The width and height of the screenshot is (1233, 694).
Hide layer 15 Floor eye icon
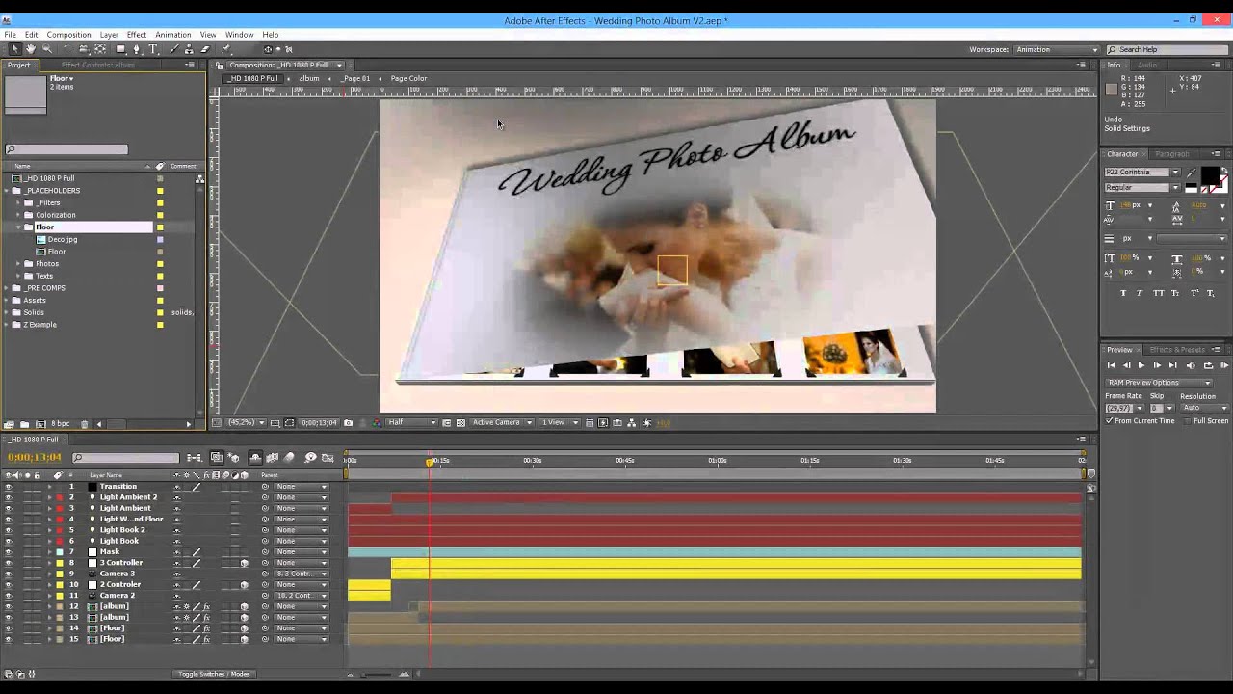tap(9, 639)
